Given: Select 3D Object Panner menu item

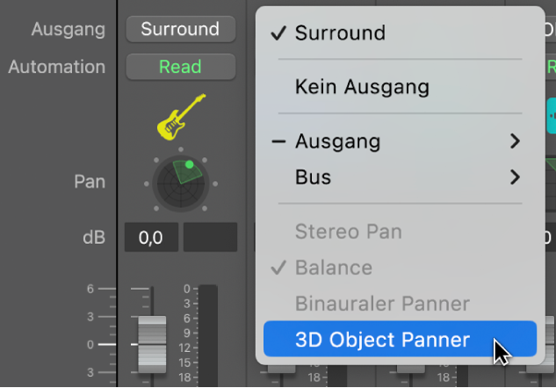Looking at the screenshot, I should click(382, 340).
